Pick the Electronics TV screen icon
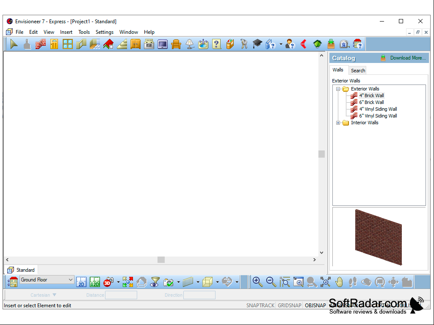Screen dimensions: 434x325 coord(163,44)
